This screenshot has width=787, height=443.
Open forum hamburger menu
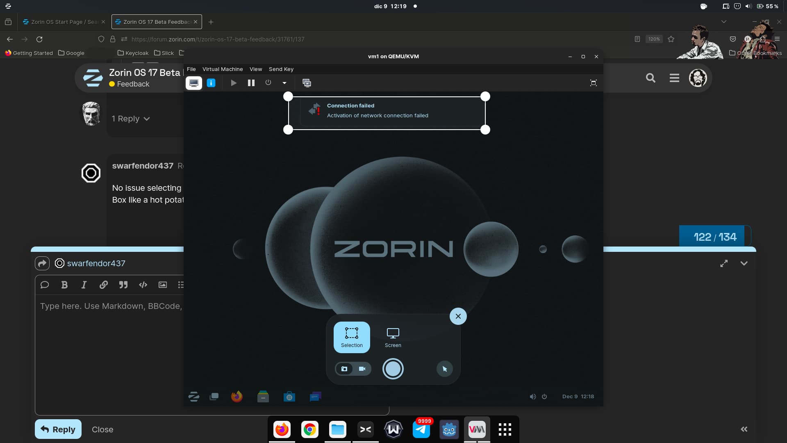click(x=674, y=78)
